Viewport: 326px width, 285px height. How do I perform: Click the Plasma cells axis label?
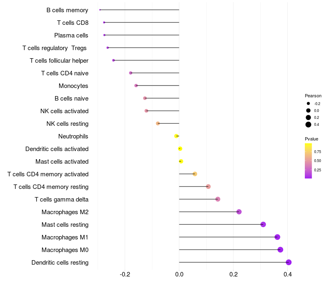click(x=71, y=35)
